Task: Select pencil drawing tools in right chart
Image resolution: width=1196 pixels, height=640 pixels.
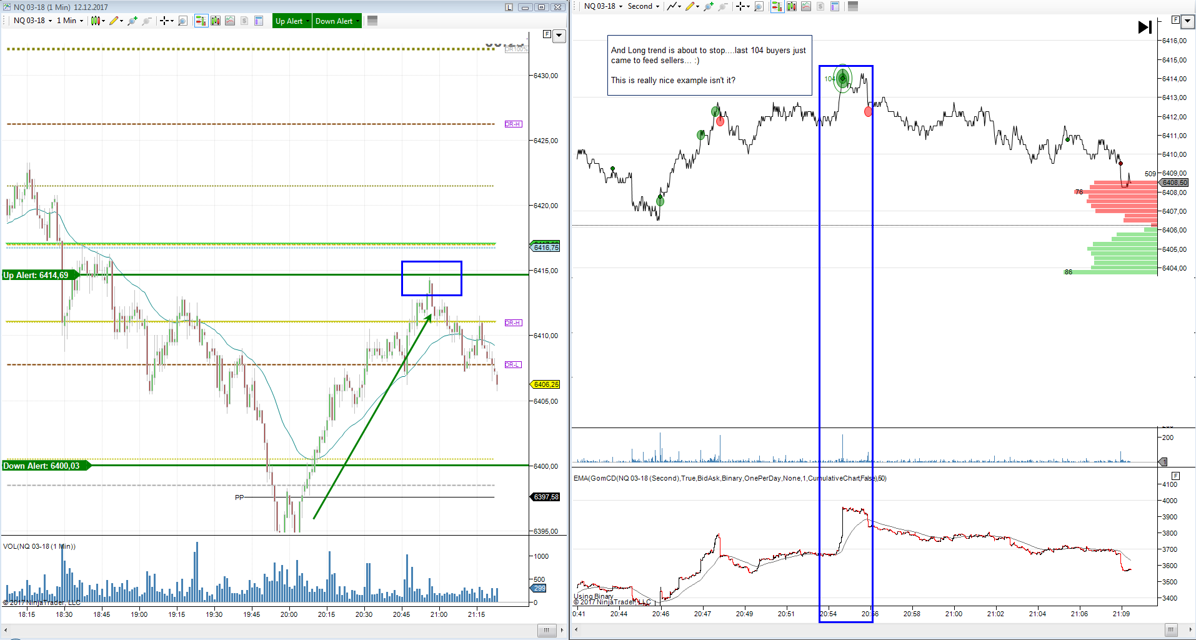Action: (690, 6)
